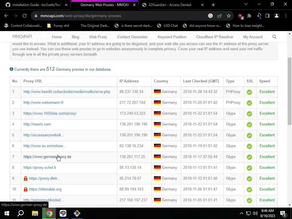The width and height of the screenshot is (292, 219).
Task: Open the tab search chevron
Action: point(246,4)
